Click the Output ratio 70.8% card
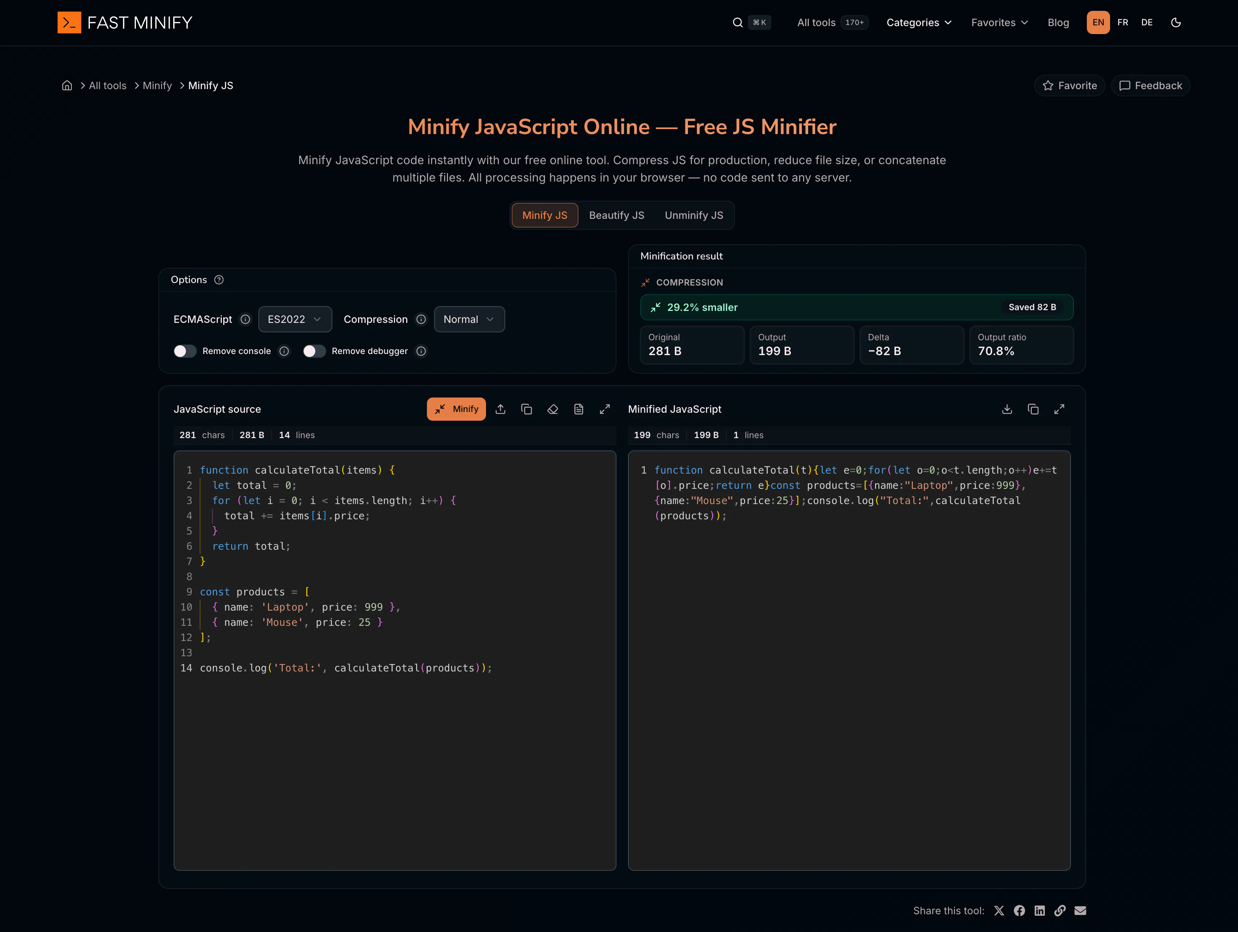The width and height of the screenshot is (1238, 932). click(x=1021, y=345)
